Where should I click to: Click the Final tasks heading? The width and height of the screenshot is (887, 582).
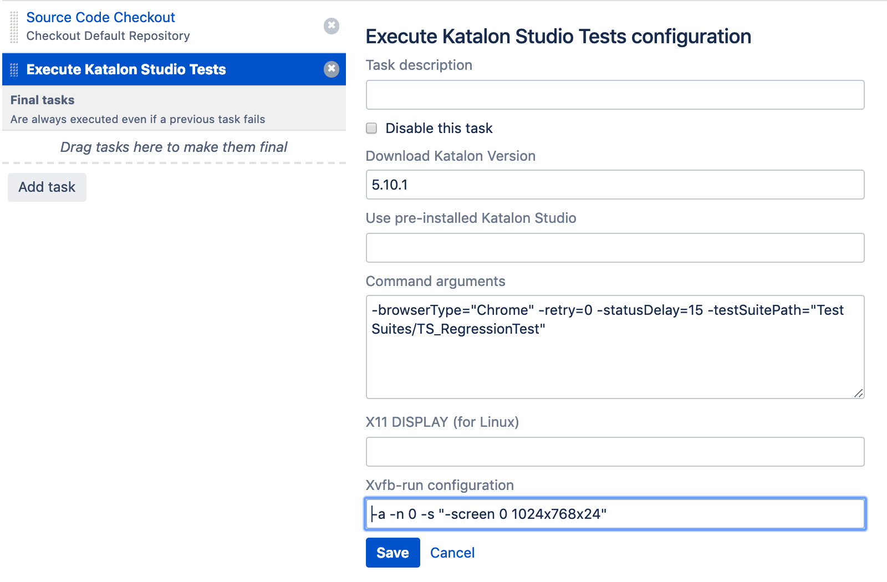pos(42,100)
